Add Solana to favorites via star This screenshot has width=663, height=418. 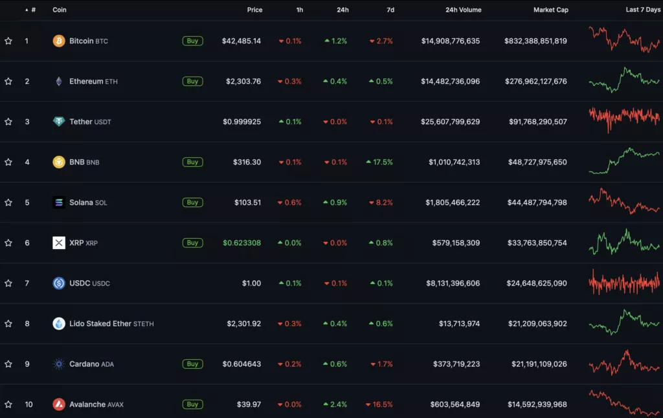pyautogui.click(x=8, y=203)
